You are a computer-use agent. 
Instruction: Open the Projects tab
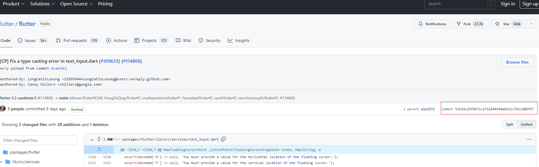[151, 40]
